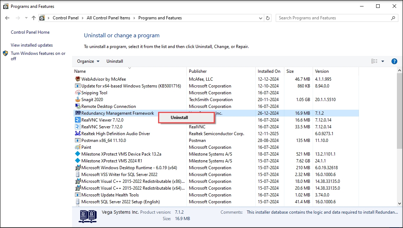Click the Realtek High Definition Audio Driver icon
Screen dimensions: 403x228
[x=77, y=134]
